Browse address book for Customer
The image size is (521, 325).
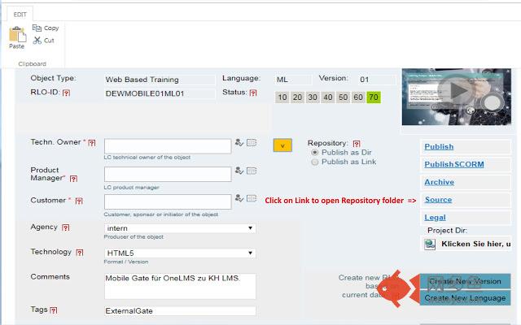252,198
